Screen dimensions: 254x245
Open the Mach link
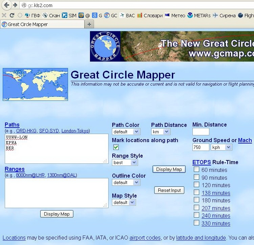245,140
